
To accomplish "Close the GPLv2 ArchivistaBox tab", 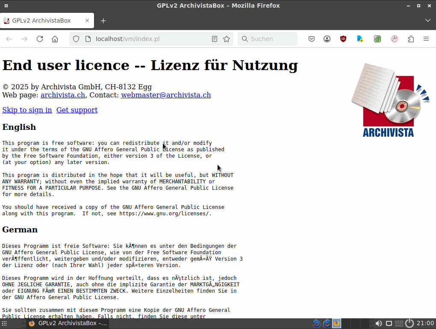I will [87, 21].
